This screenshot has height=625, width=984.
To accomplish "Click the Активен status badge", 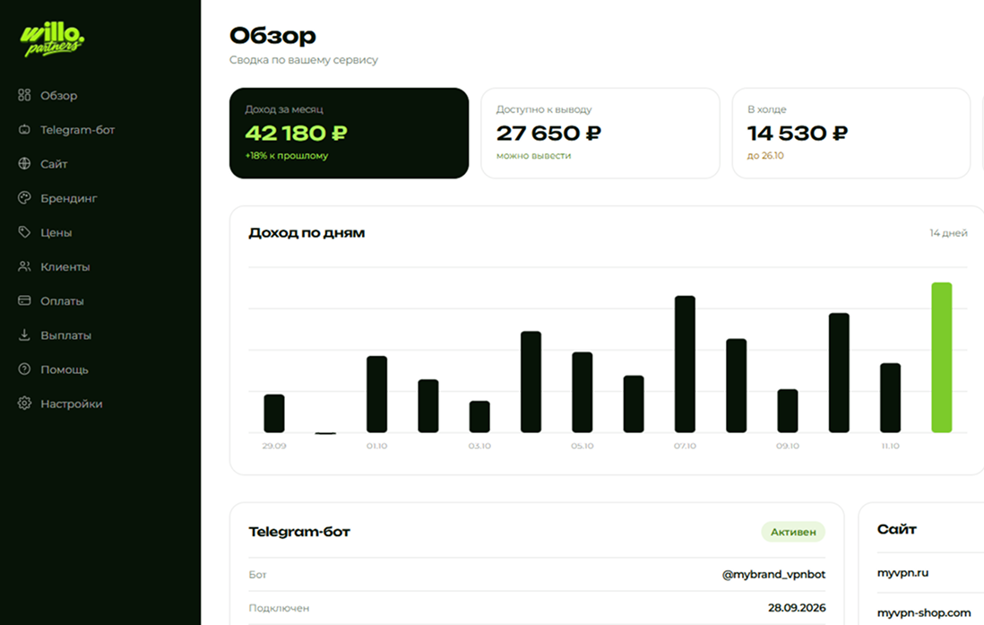I will click(793, 532).
